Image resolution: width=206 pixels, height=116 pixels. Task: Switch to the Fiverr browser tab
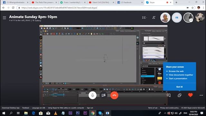pos(72,2)
